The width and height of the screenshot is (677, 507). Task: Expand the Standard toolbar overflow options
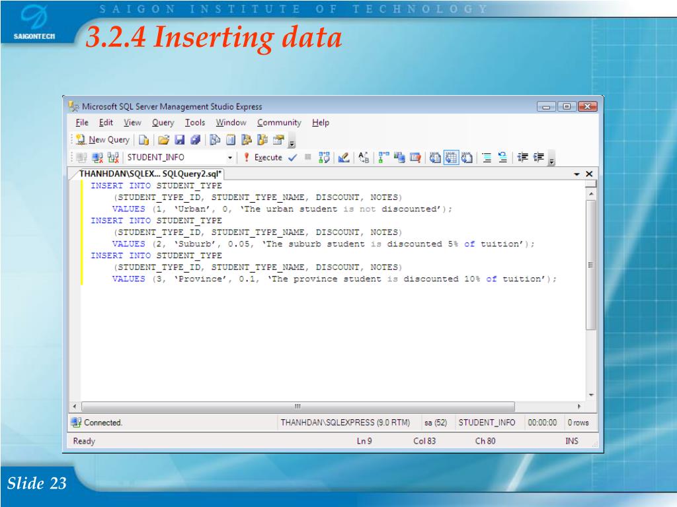(292, 142)
